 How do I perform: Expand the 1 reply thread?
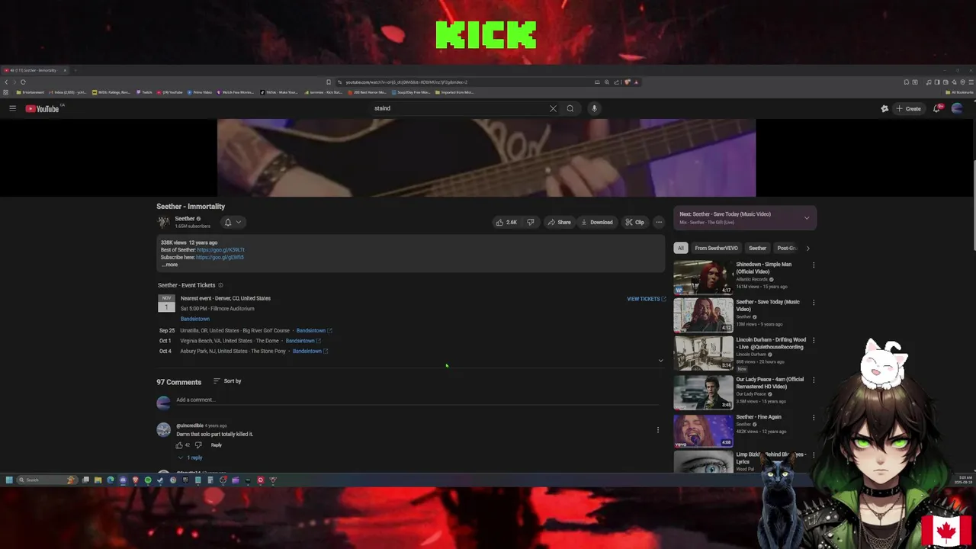(190, 457)
